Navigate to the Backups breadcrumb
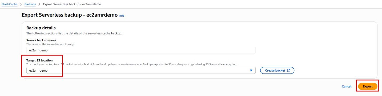Screen dimensions: 382x96 (x=30, y=4)
